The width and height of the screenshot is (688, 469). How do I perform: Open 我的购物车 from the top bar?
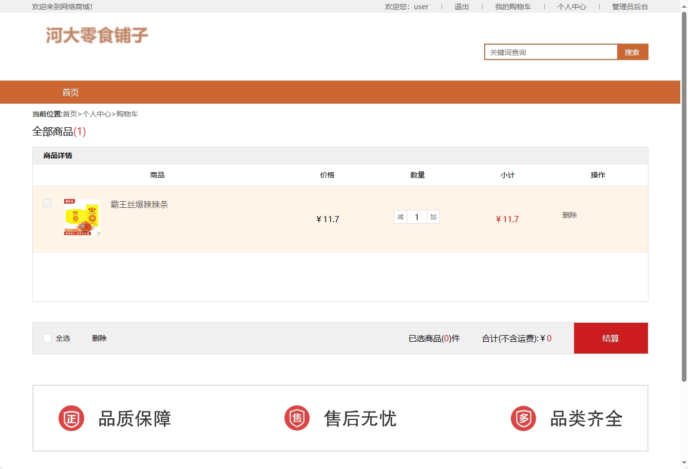513,7
